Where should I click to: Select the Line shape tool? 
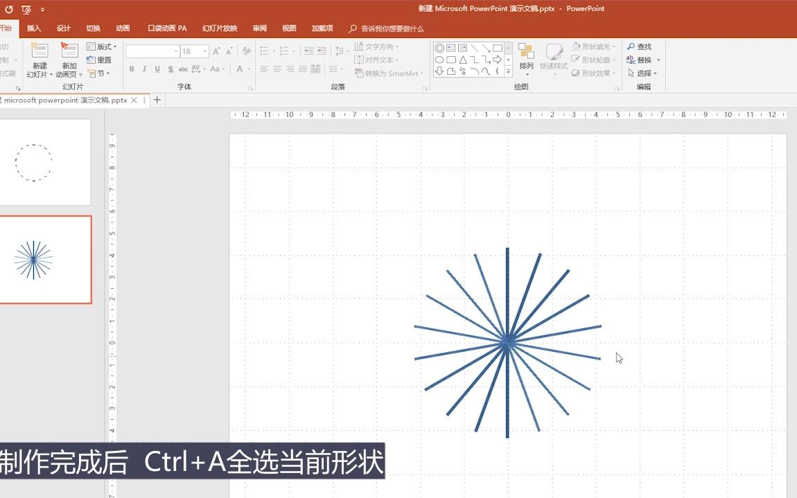(x=475, y=48)
